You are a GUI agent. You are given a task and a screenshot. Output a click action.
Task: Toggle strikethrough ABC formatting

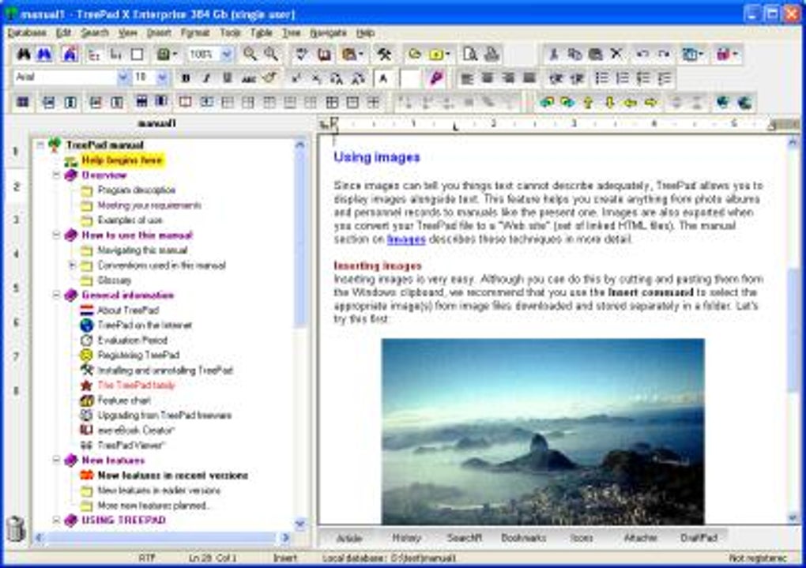[249, 78]
